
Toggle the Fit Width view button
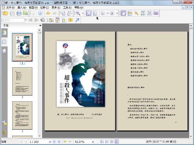(x=95, y=13)
